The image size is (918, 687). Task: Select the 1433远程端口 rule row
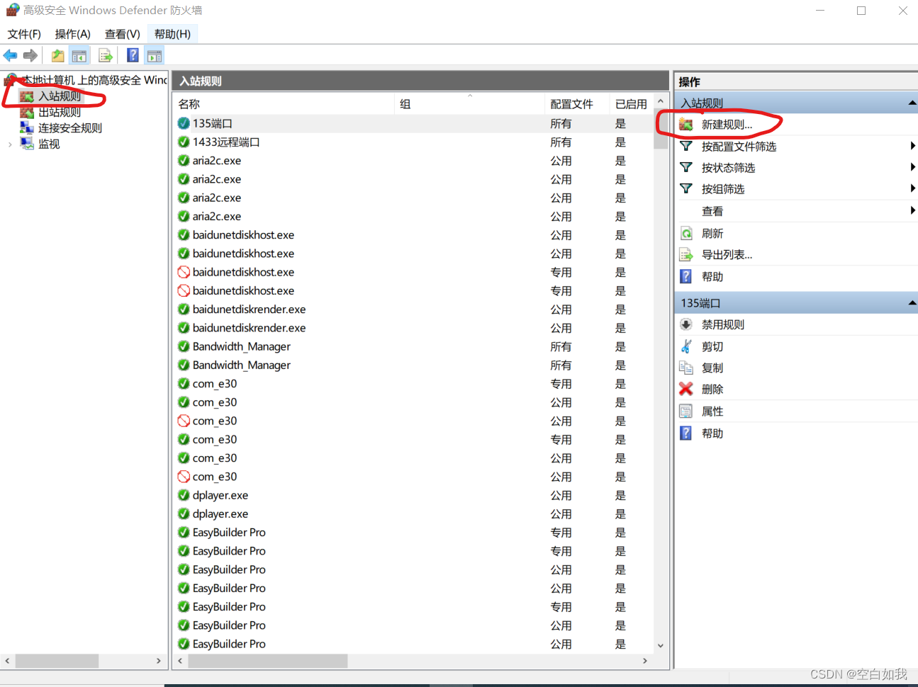pyautogui.click(x=413, y=142)
